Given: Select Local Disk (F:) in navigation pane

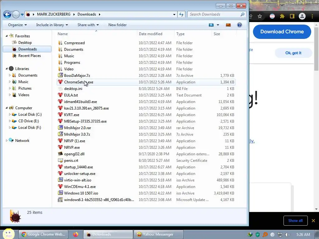Looking at the screenshot, I should 30,127.
